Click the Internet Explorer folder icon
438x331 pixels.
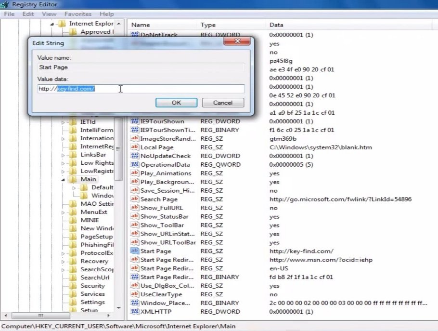[x=62, y=24]
